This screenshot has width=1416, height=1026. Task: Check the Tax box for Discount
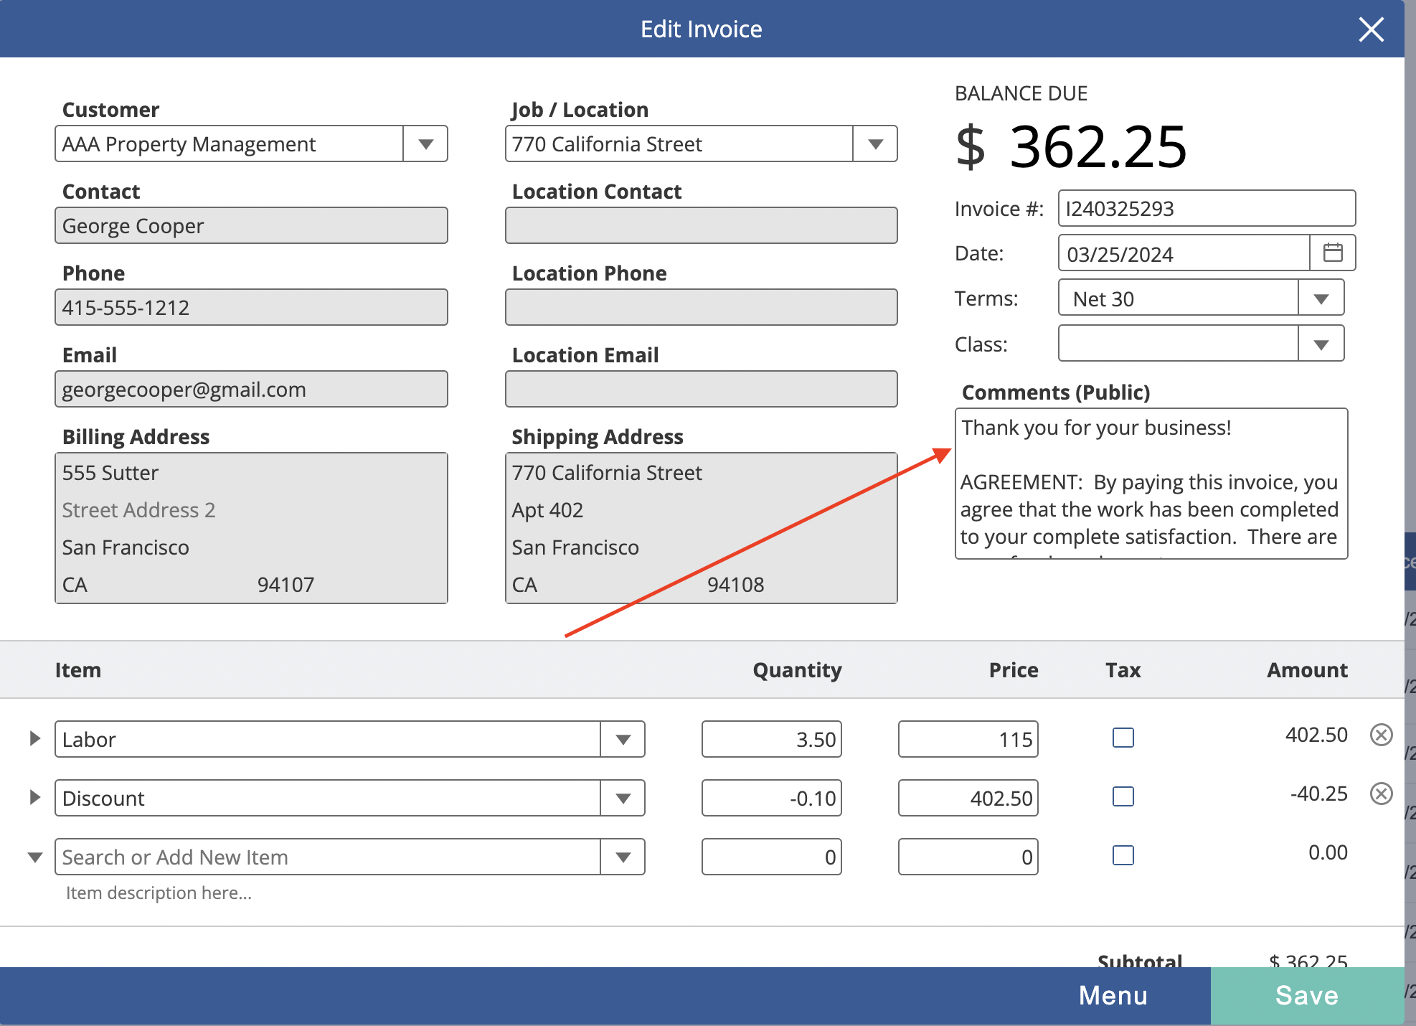point(1123,796)
